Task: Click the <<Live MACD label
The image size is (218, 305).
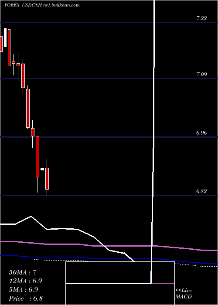Action: (184, 294)
